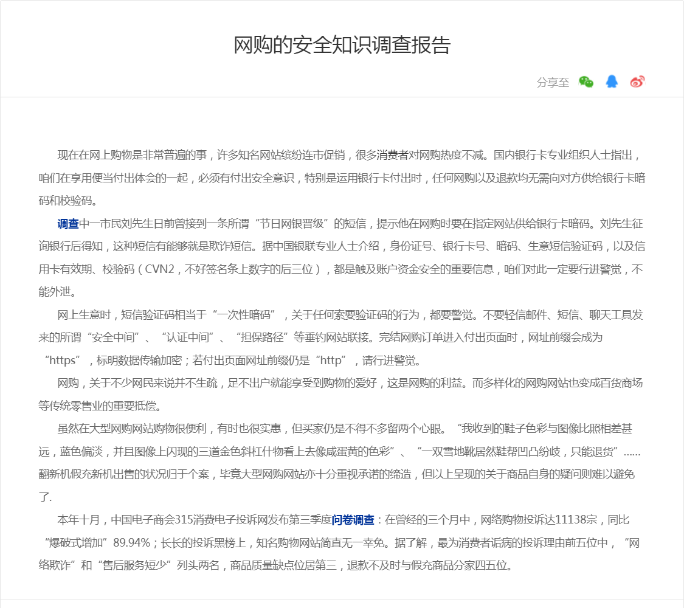Click the text “担保路径”

pos(262,337)
